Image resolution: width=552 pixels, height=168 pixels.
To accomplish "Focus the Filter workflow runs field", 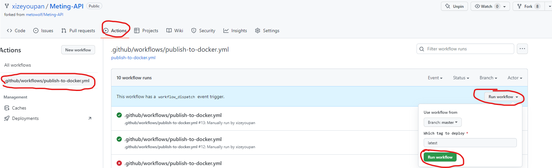I will pos(465,49).
